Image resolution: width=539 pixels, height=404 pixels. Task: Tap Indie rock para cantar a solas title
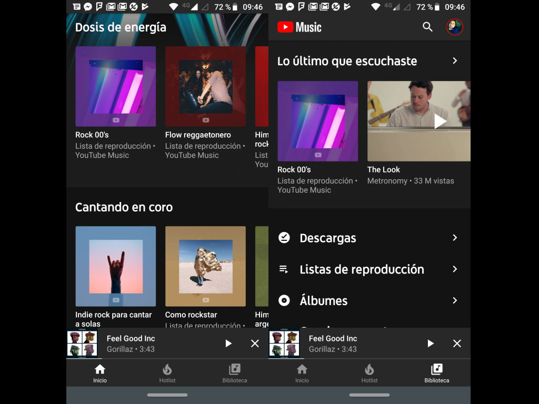point(114,319)
